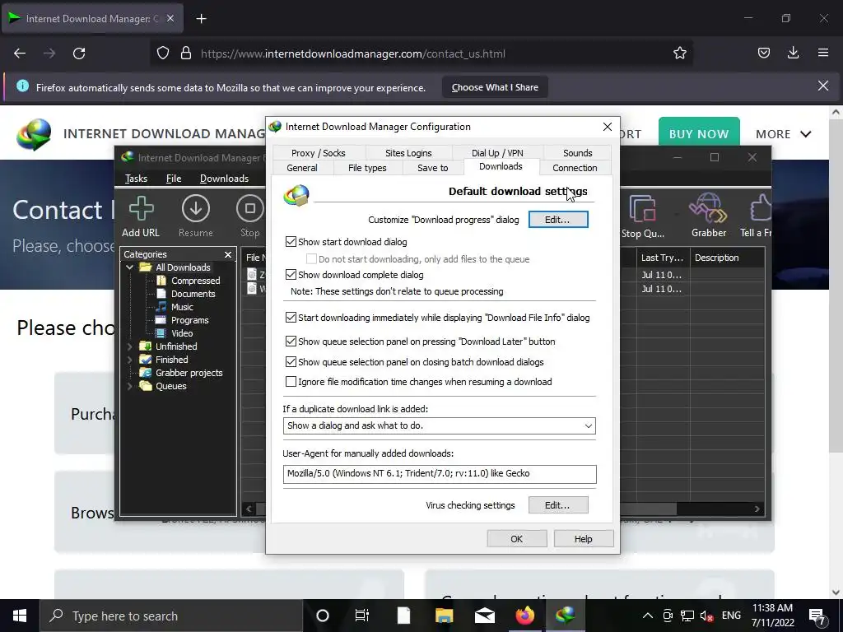843x632 pixels.
Task: Click Edit for Download progress dialog
Action: click(x=558, y=219)
